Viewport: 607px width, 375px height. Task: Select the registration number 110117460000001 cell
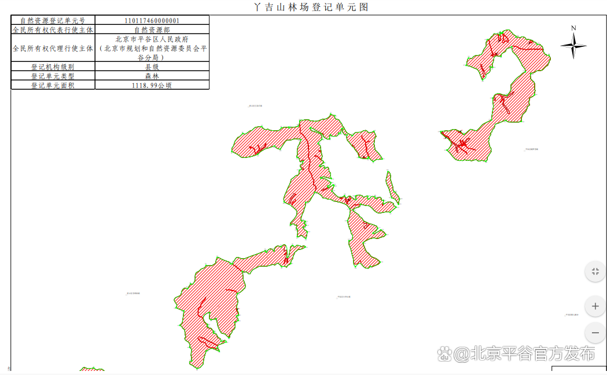pyautogui.click(x=152, y=20)
